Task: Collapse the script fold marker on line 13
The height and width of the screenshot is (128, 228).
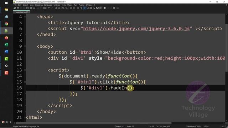Action: pyautogui.click(x=25, y=70)
